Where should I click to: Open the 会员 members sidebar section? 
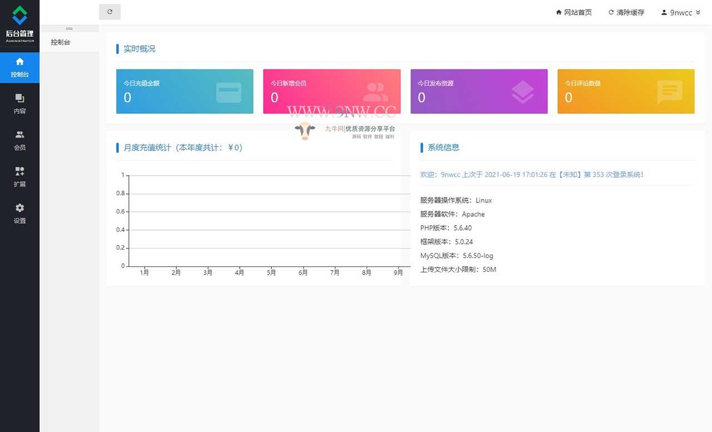pyautogui.click(x=19, y=141)
